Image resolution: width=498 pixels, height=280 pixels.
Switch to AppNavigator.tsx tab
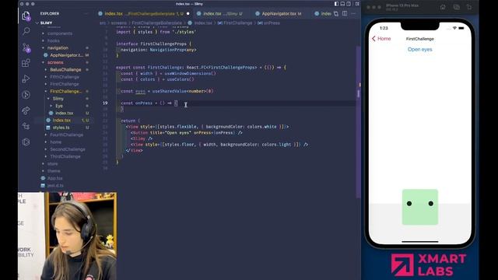coord(279,14)
